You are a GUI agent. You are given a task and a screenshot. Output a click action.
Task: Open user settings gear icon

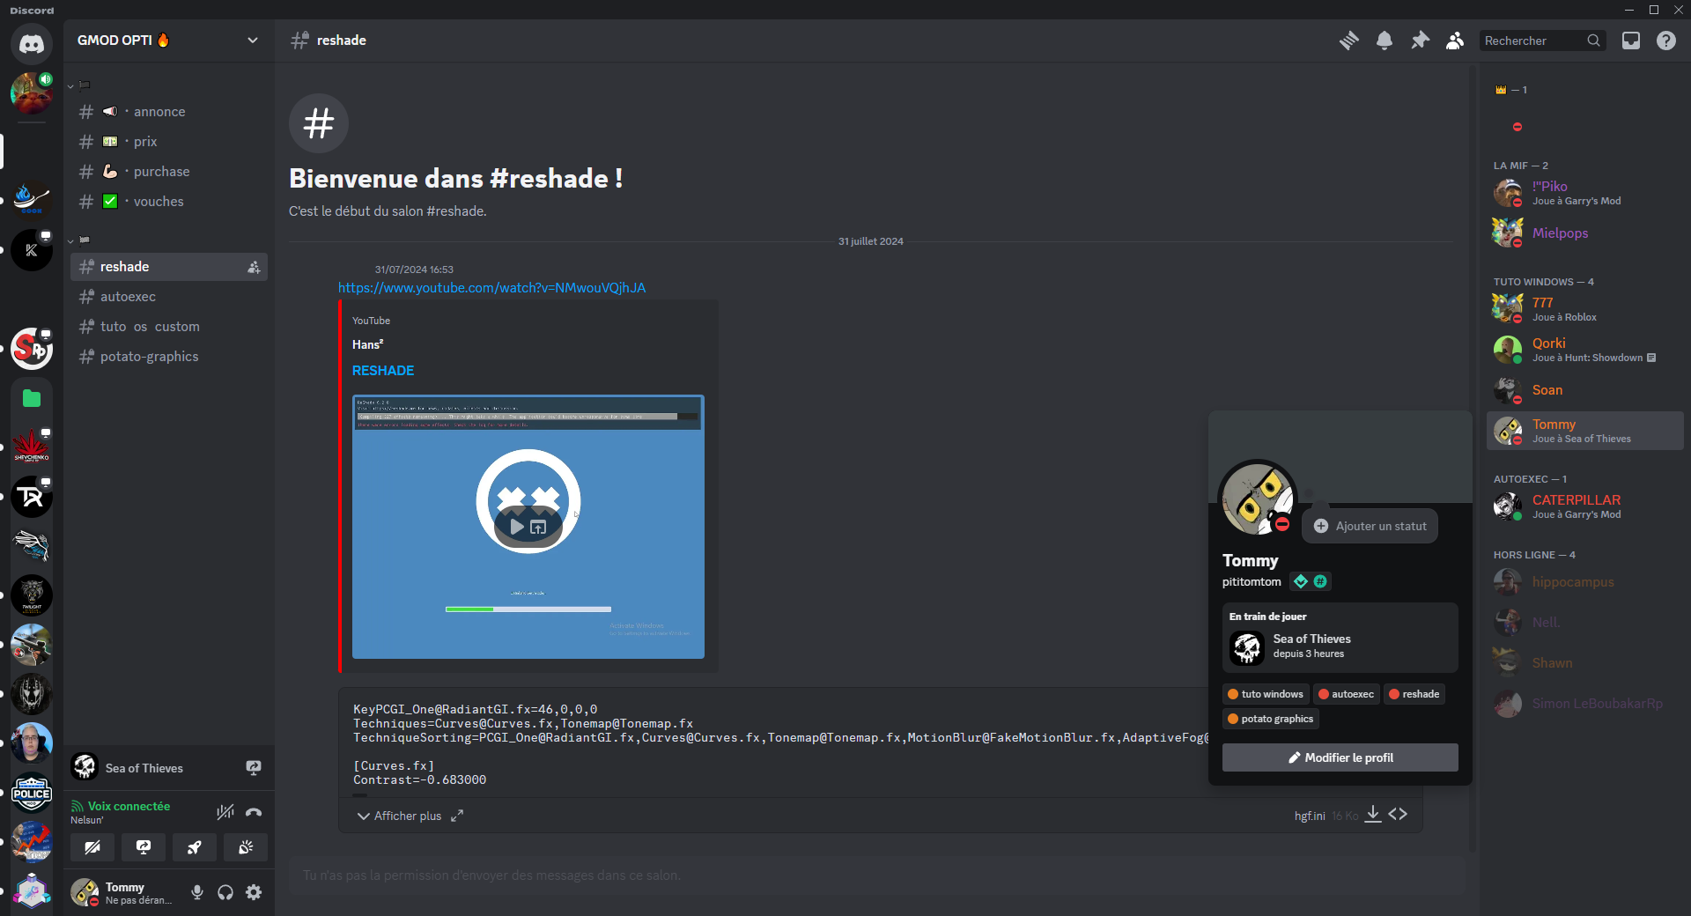254,892
